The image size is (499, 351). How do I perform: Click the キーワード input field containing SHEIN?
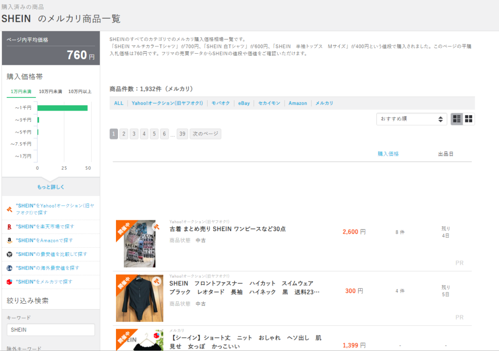(x=51, y=330)
